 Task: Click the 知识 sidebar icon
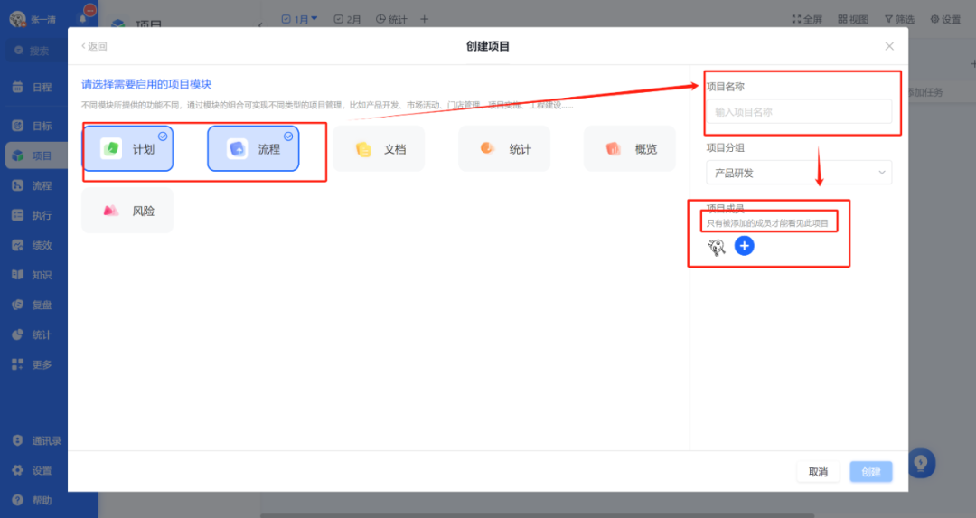(17, 275)
